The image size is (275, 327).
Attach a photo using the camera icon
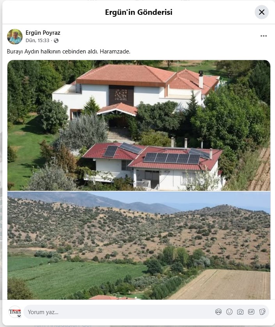(240, 312)
